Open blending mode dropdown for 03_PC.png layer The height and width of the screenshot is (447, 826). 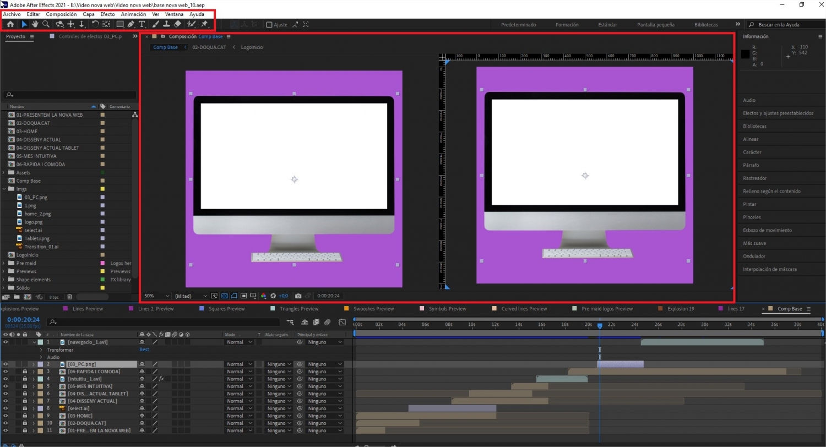238,364
